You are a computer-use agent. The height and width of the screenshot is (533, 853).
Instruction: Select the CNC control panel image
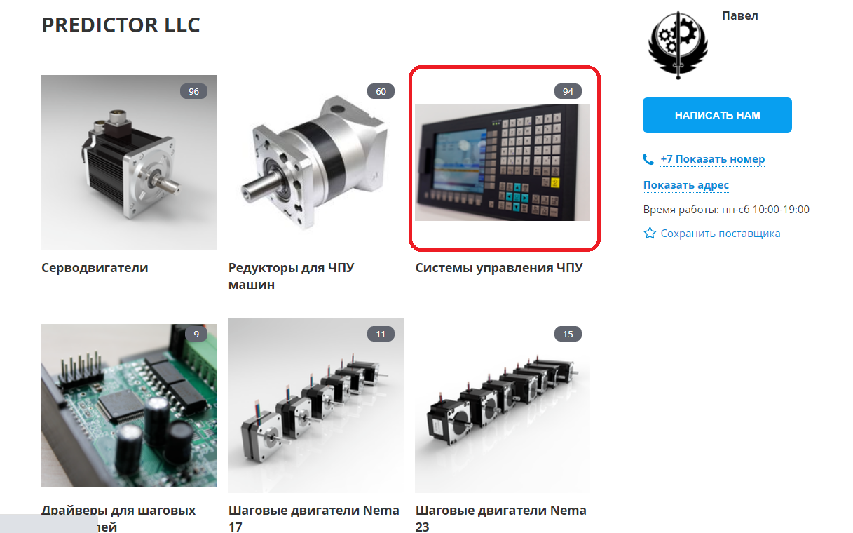coord(503,163)
